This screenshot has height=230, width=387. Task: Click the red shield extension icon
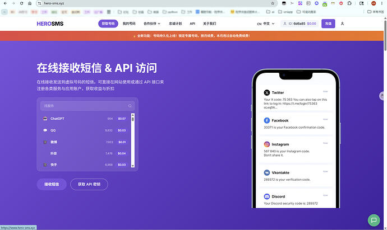(x=341, y=3)
